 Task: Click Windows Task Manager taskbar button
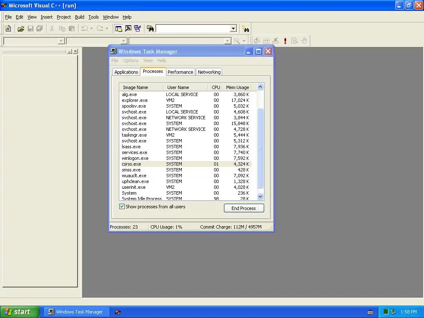tap(77, 312)
